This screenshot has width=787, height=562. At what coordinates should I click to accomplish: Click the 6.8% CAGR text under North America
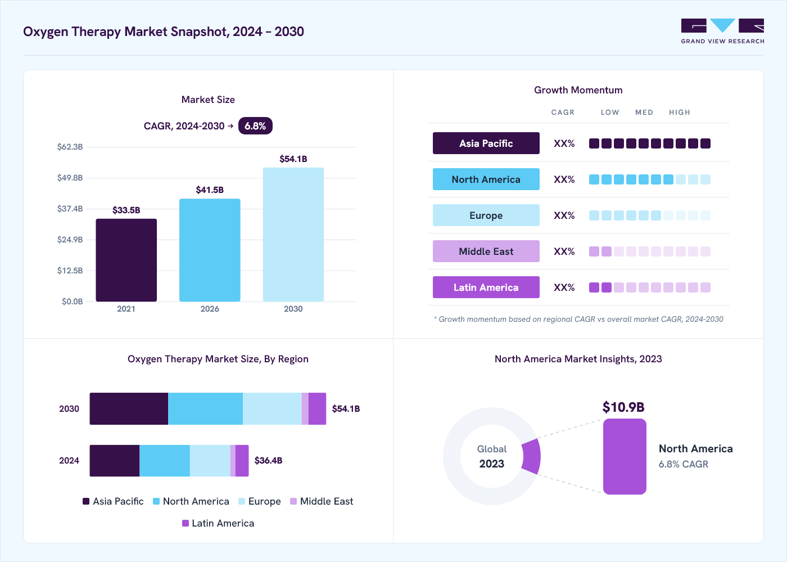(x=684, y=464)
